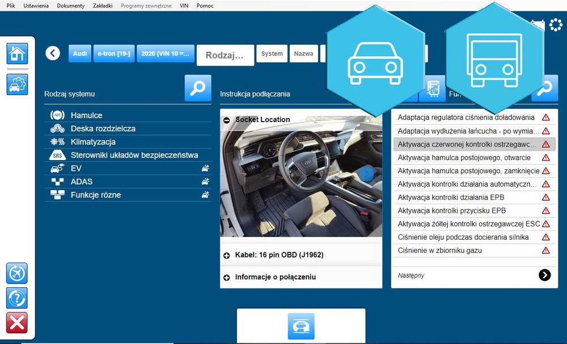567x344 pixels.
Task: Select the Deska rozdzielcza instrument cluster icon
Action: (57, 128)
